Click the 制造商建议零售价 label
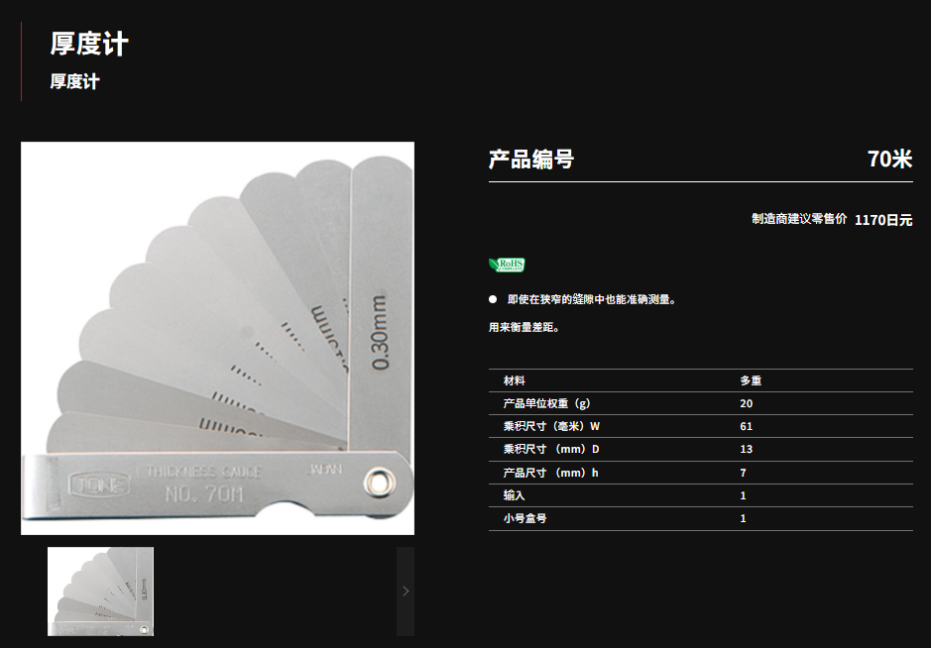 pyautogui.click(x=799, y=219)
